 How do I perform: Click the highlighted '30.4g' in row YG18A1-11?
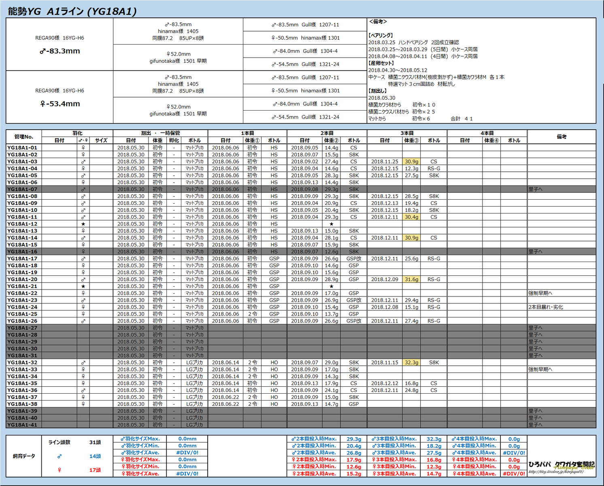click(x=411, y=217)
